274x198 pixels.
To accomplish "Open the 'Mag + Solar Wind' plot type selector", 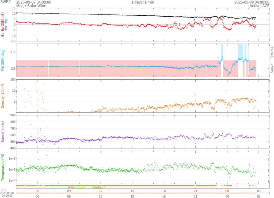I will tap(31, 6).
